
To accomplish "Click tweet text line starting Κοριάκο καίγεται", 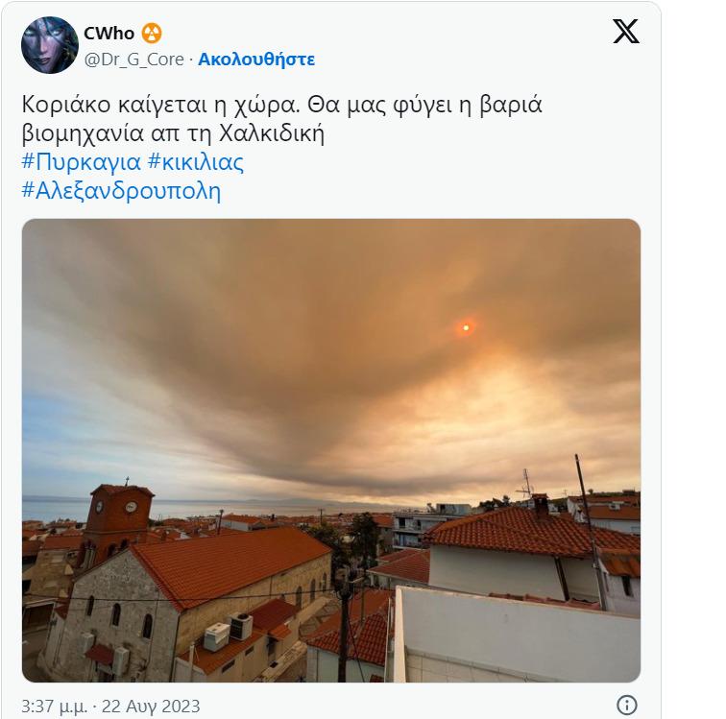I will tap(282, 105).
